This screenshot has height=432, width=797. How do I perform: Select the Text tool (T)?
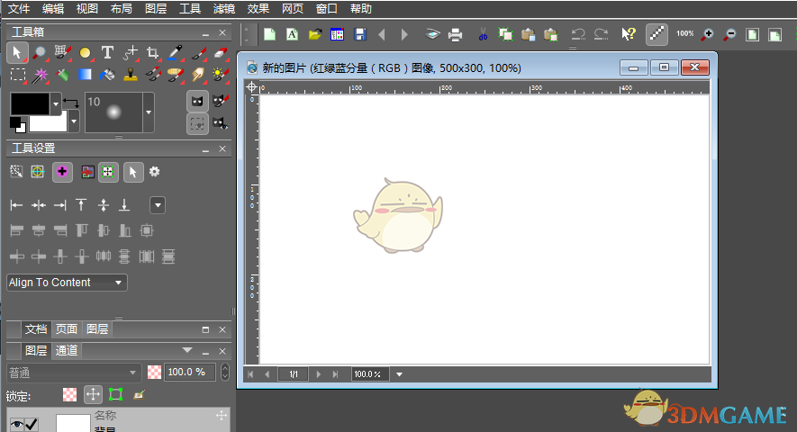(107, 52)
